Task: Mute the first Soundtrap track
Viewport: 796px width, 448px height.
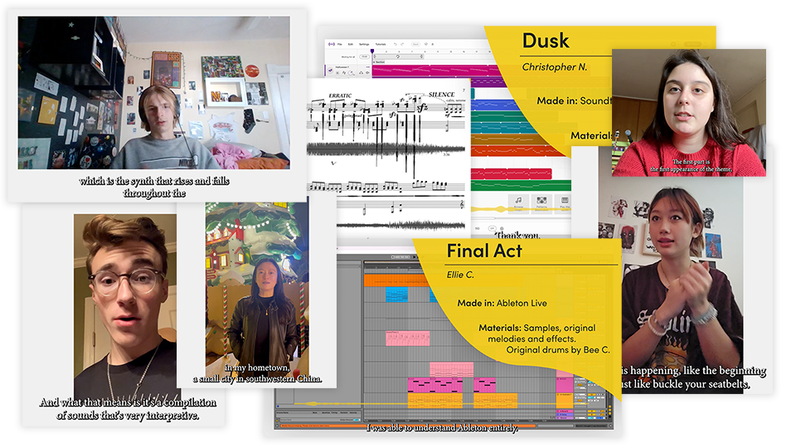Action: click(x=337, y=73)
